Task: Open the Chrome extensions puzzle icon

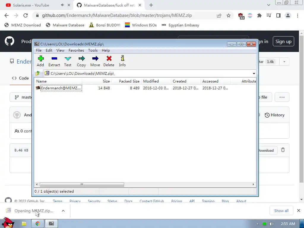Action: [x=259, y=15]
